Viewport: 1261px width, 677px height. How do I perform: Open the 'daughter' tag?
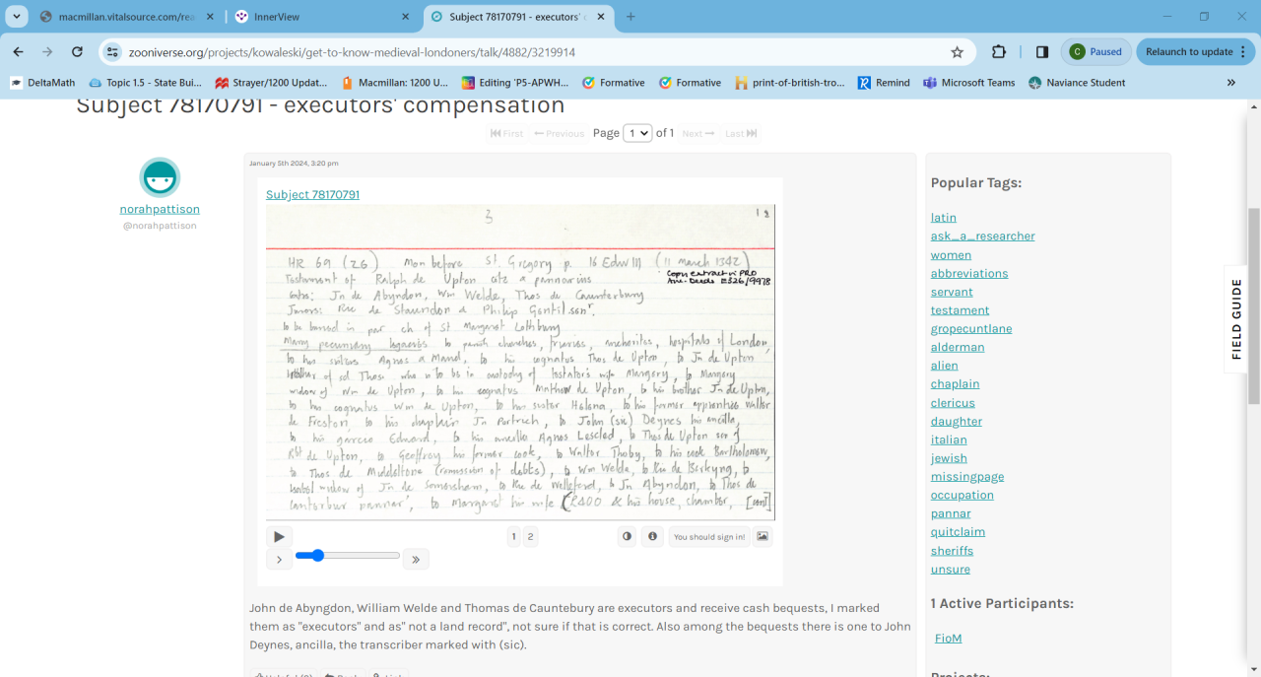(957, 421)
